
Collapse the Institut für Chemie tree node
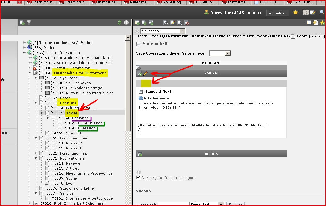(x=24, y=53)
